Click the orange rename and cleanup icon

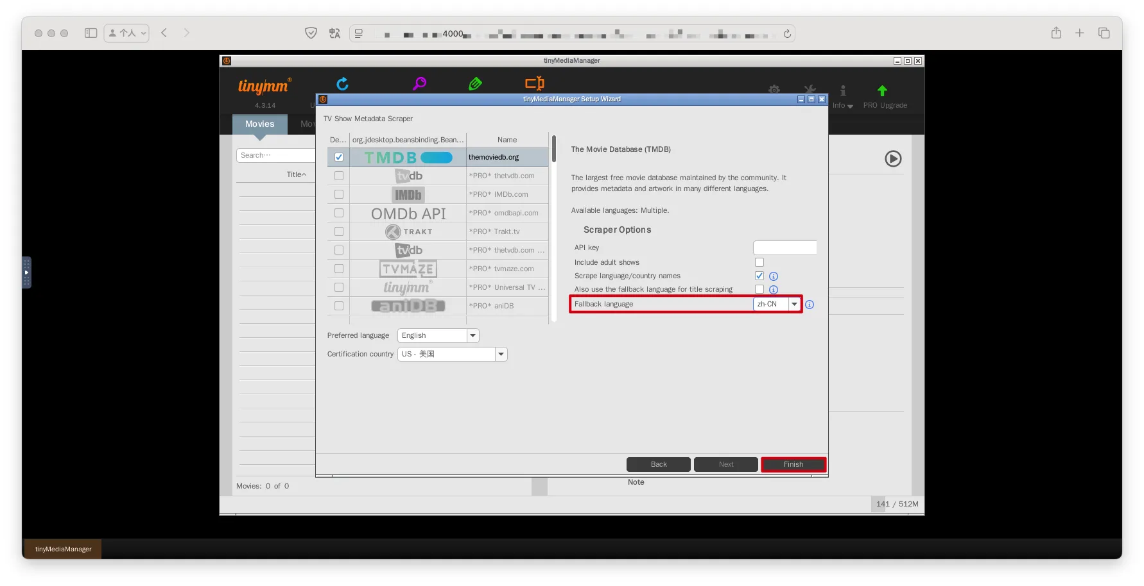click(x=534, y=83)
